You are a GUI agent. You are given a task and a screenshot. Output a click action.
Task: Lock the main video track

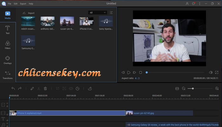pos(7,115)
